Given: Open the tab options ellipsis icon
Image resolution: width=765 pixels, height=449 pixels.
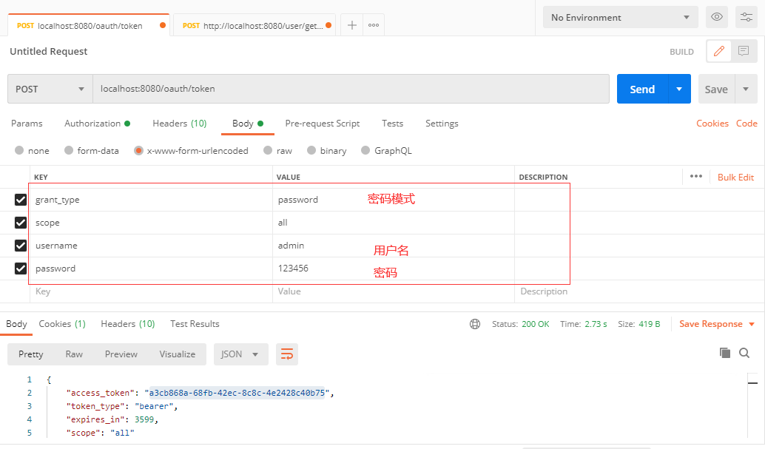Looking at the screenshot, I should [x=374, y=25].
